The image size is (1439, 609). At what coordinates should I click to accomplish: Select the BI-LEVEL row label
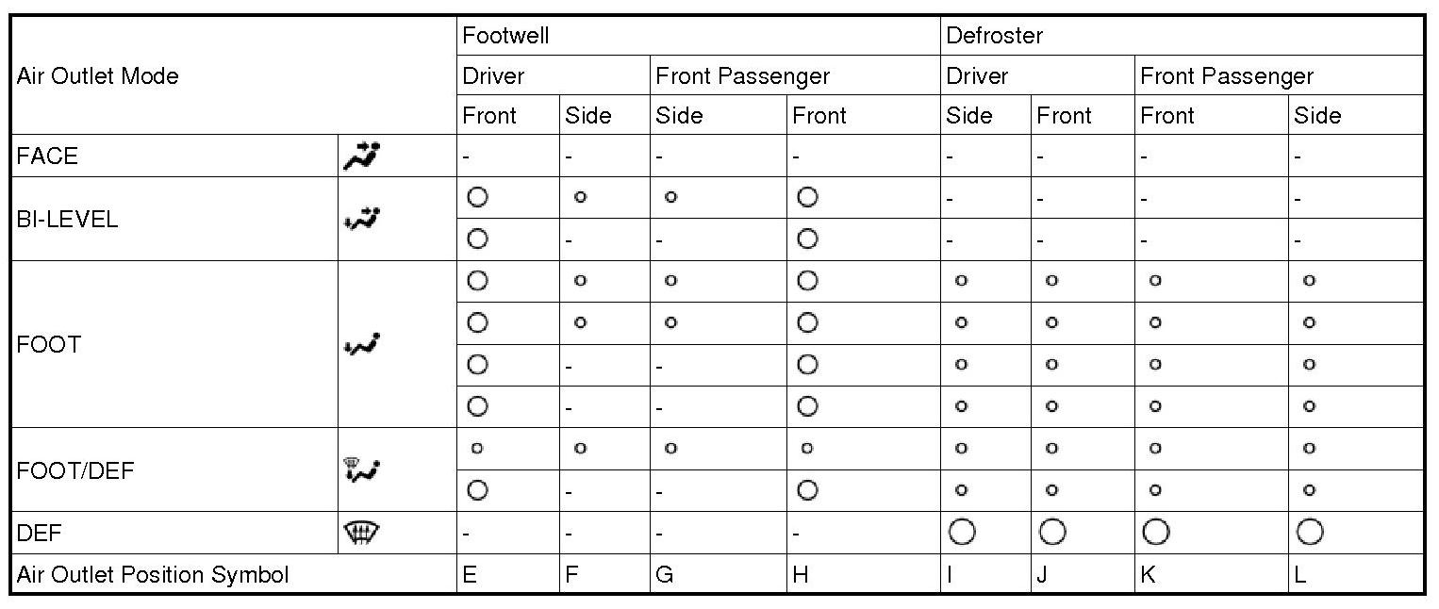coord(67,219)
